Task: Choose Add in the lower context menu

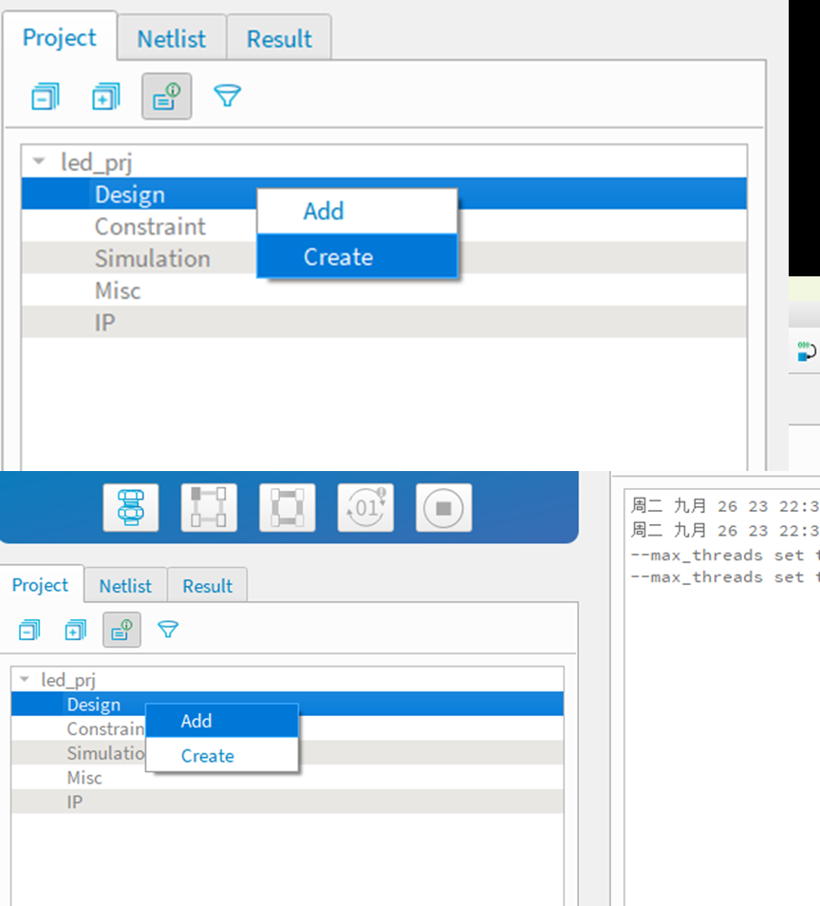Action: point(196,721)
